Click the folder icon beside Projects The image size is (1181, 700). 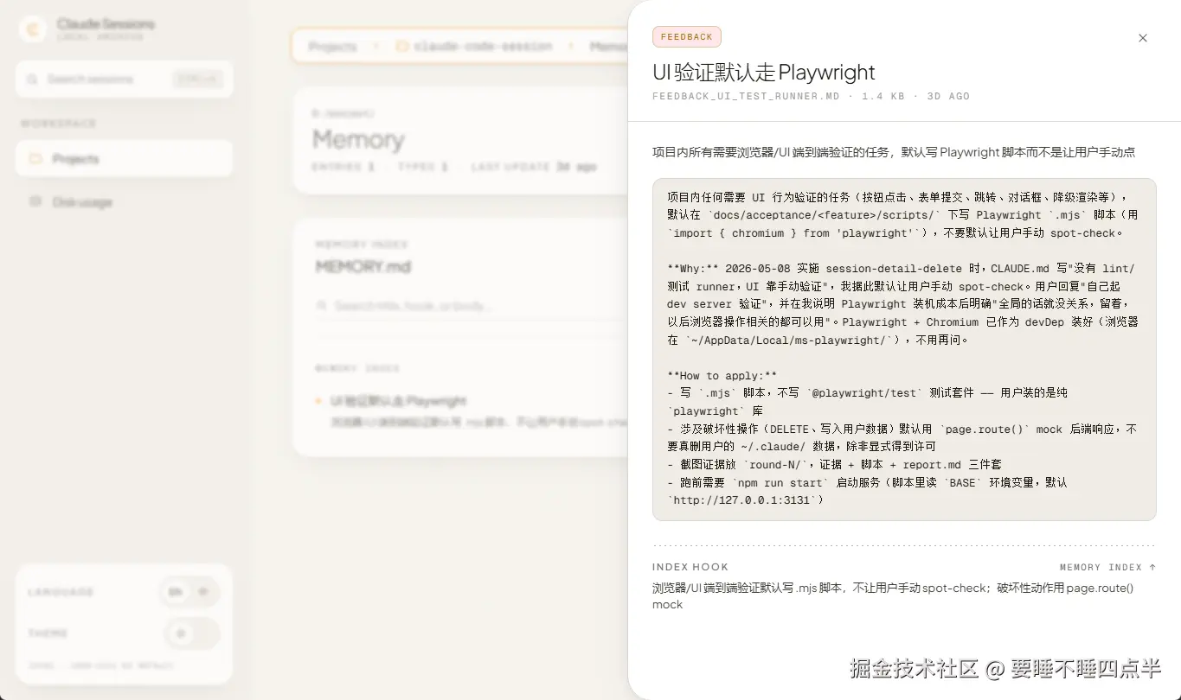(35, 159)
